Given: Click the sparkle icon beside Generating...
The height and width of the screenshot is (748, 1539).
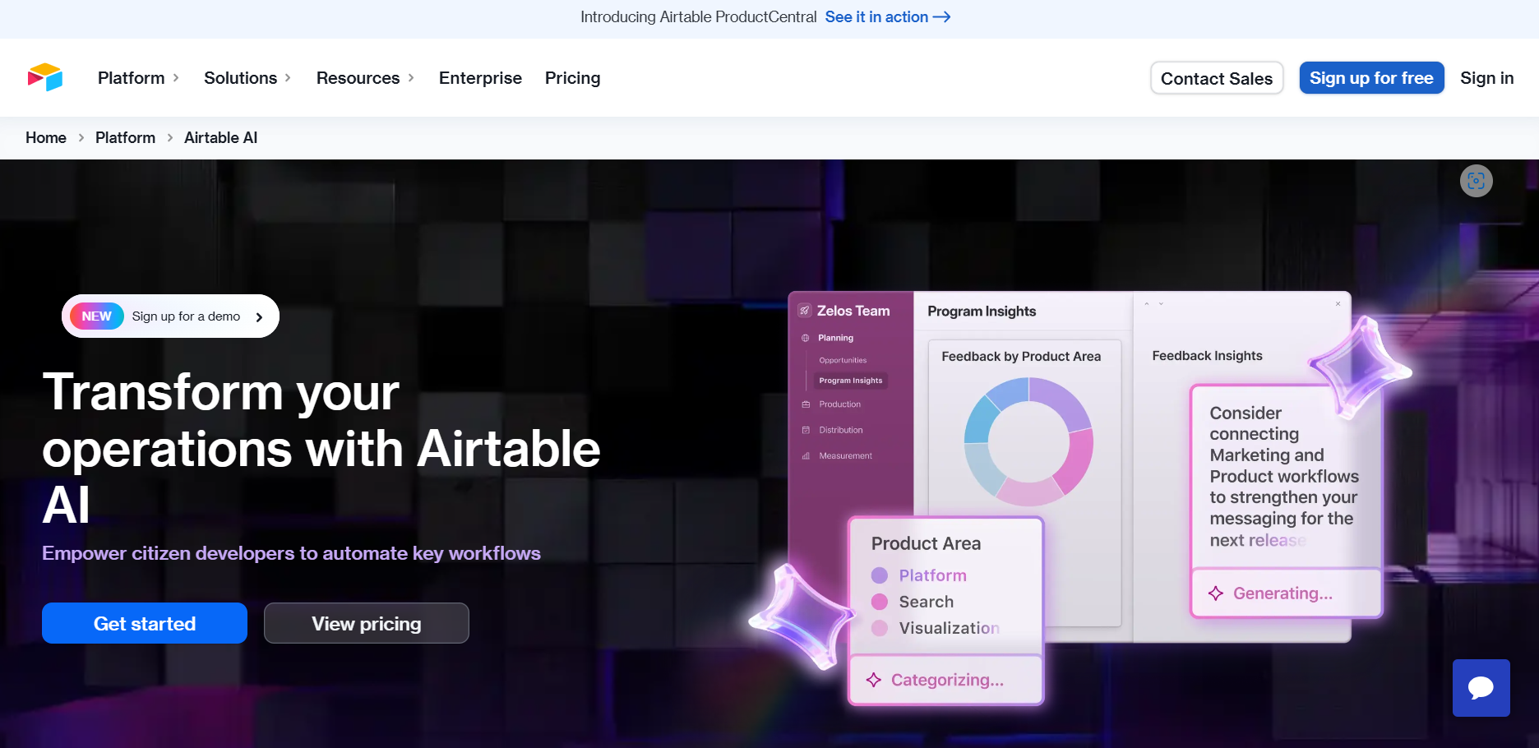Looking at the screenshot, I should [x=1216, y=593].
